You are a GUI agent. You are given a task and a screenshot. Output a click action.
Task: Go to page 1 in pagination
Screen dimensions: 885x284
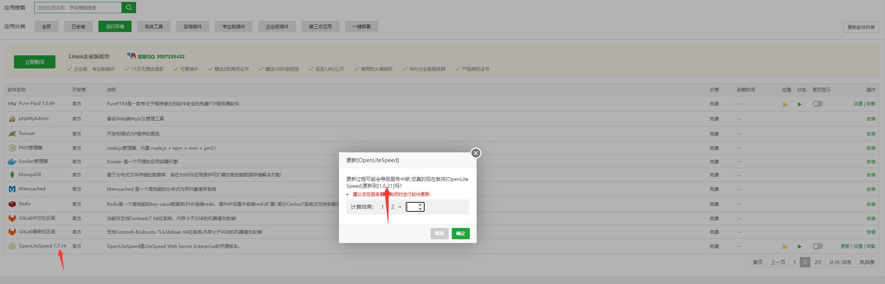tap(795, 262)
